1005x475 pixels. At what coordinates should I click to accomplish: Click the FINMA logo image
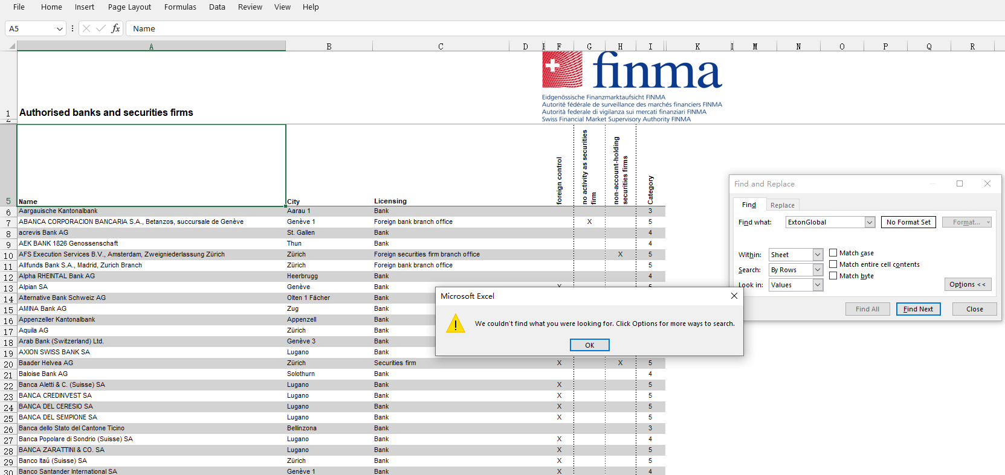tap(632, 86)
